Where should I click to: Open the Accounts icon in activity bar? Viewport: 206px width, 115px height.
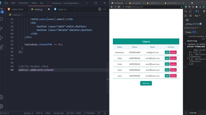click(1, 97)
